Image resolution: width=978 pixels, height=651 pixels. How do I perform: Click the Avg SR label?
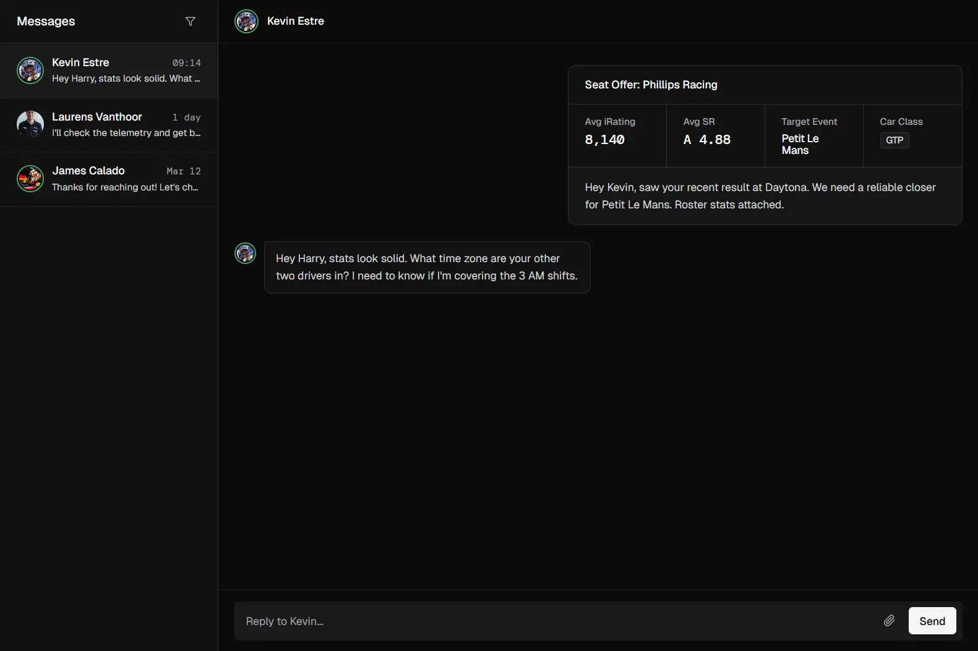coord(699,122)
